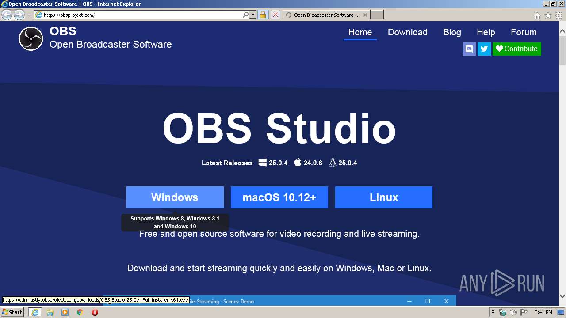Click the Linux penguin release icon
The width and height of the screenshot is (566, 318).
tap(333, 163)
